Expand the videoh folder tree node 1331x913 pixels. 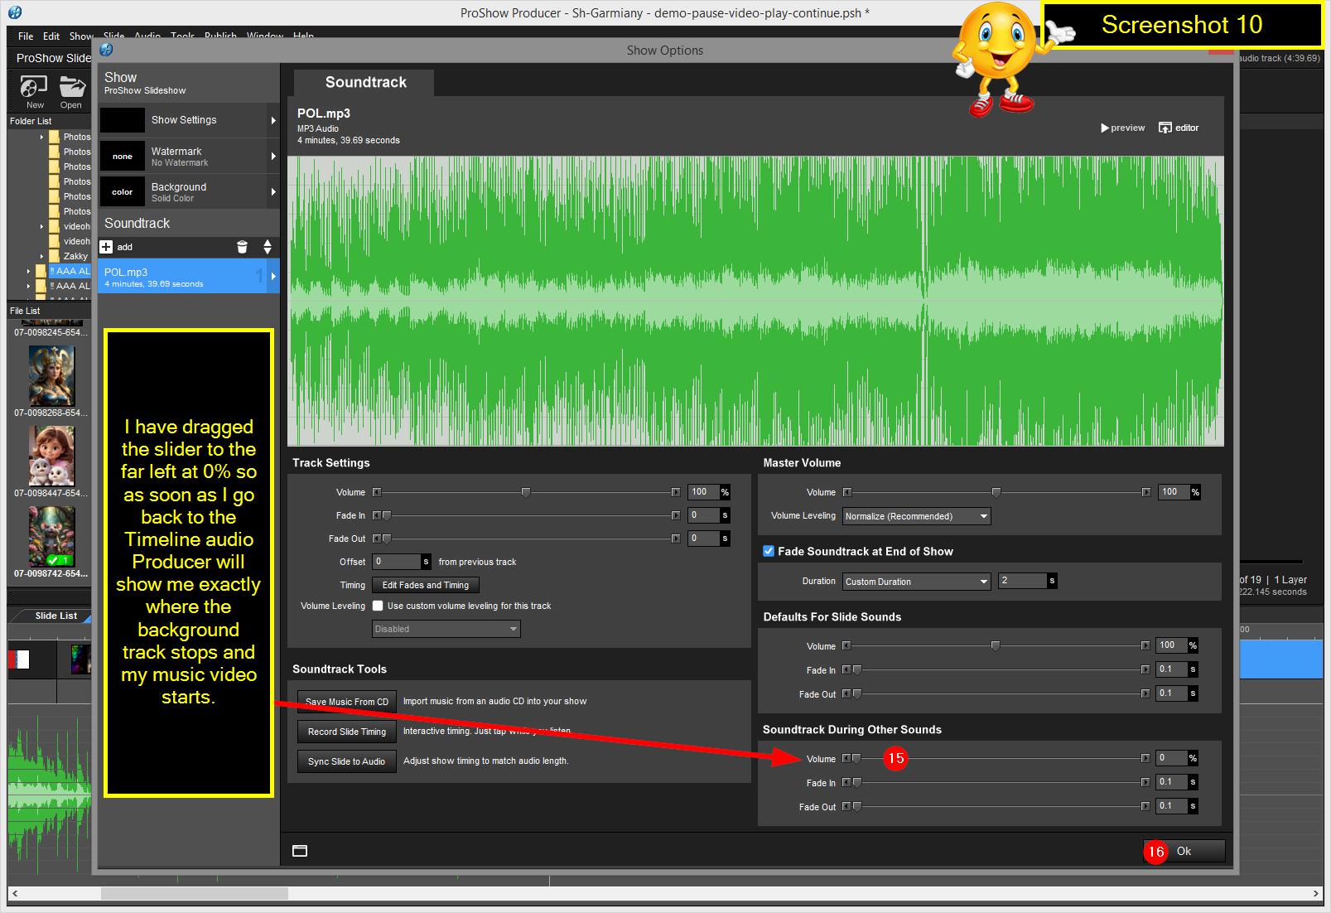41,226
